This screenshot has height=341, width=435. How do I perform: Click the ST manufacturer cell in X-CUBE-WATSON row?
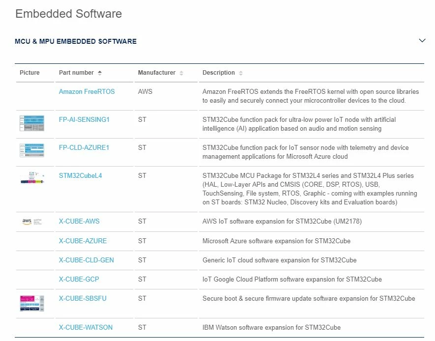pyautogui.click(x=142, y=327)
